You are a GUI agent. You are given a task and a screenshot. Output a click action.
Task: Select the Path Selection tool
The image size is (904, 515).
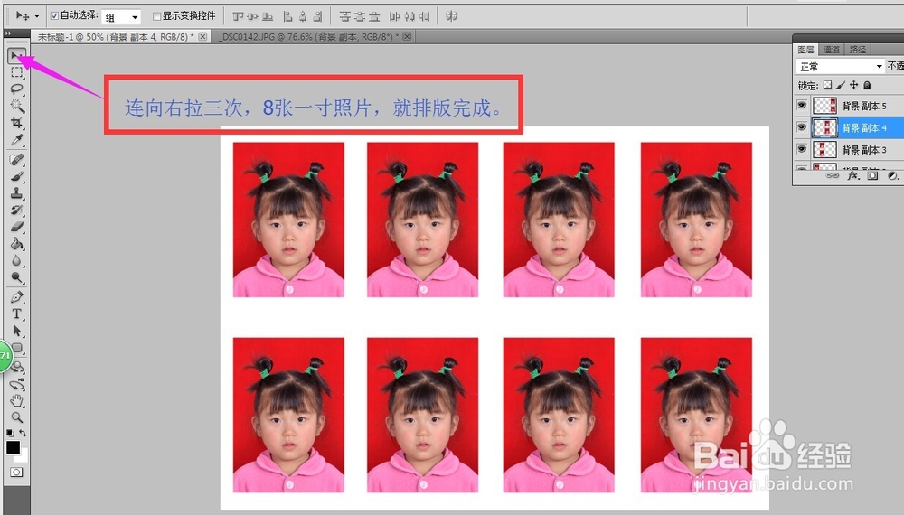16,331
